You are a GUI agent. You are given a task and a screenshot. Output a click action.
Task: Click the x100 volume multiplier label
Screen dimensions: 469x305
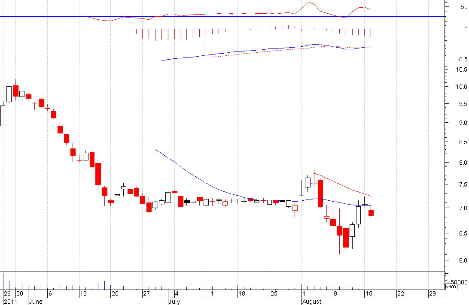tap(451, 287)
